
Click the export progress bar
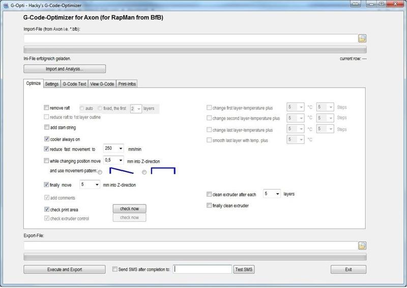[x=195, y=257]
